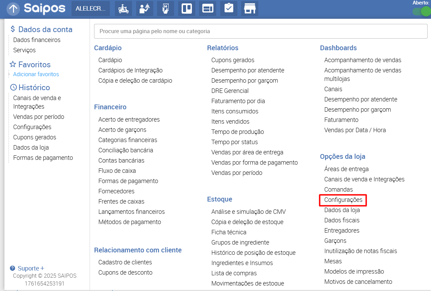Open the clipboard checkmark icon
This screenshot has width=431, height=291.
pyautogui.click(x=229, y=9)
